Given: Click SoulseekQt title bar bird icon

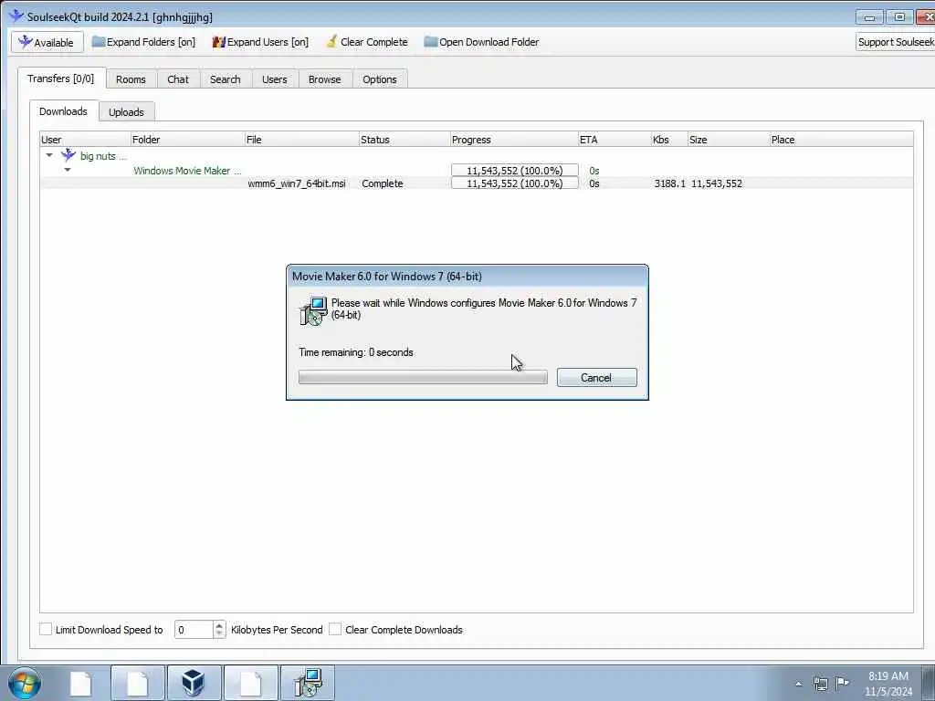Looking at the screenshot, I should (x=16, y=16).
